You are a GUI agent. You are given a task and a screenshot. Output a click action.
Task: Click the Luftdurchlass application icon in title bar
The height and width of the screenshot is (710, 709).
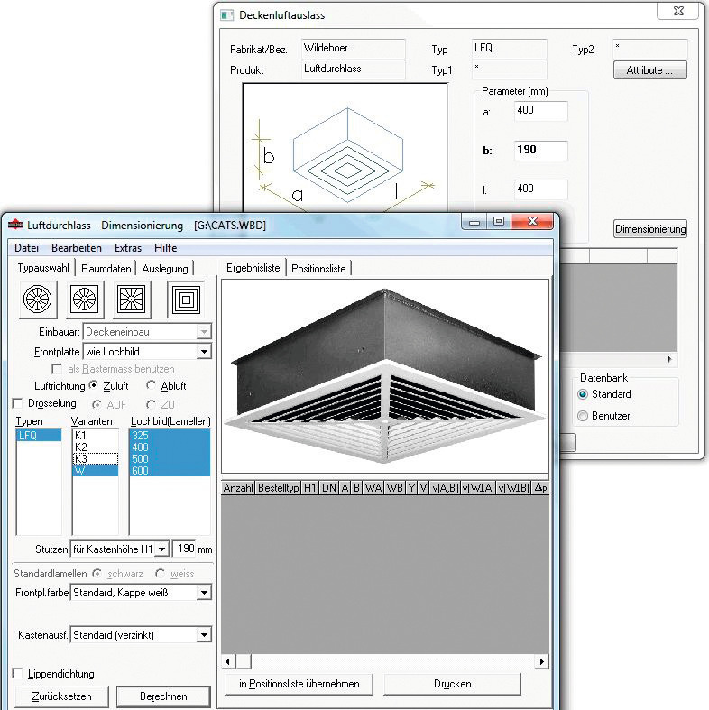[14, 225]
